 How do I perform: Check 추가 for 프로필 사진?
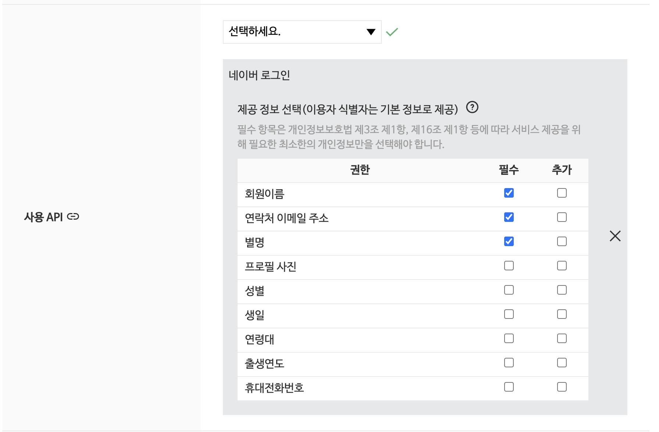pos(562,266)
